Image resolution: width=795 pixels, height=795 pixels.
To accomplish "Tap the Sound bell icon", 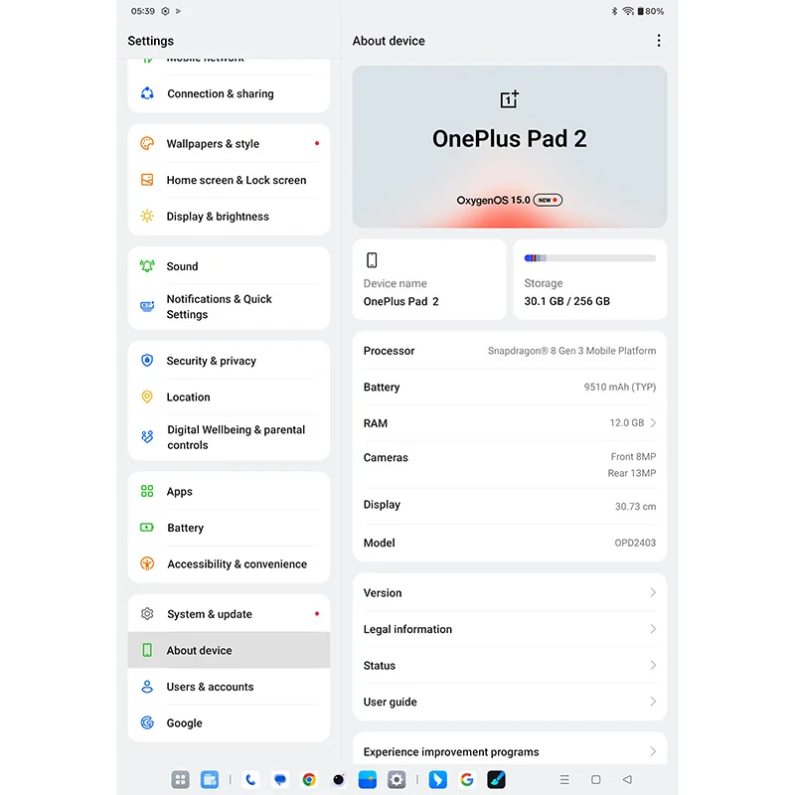I will click(147, 266).
